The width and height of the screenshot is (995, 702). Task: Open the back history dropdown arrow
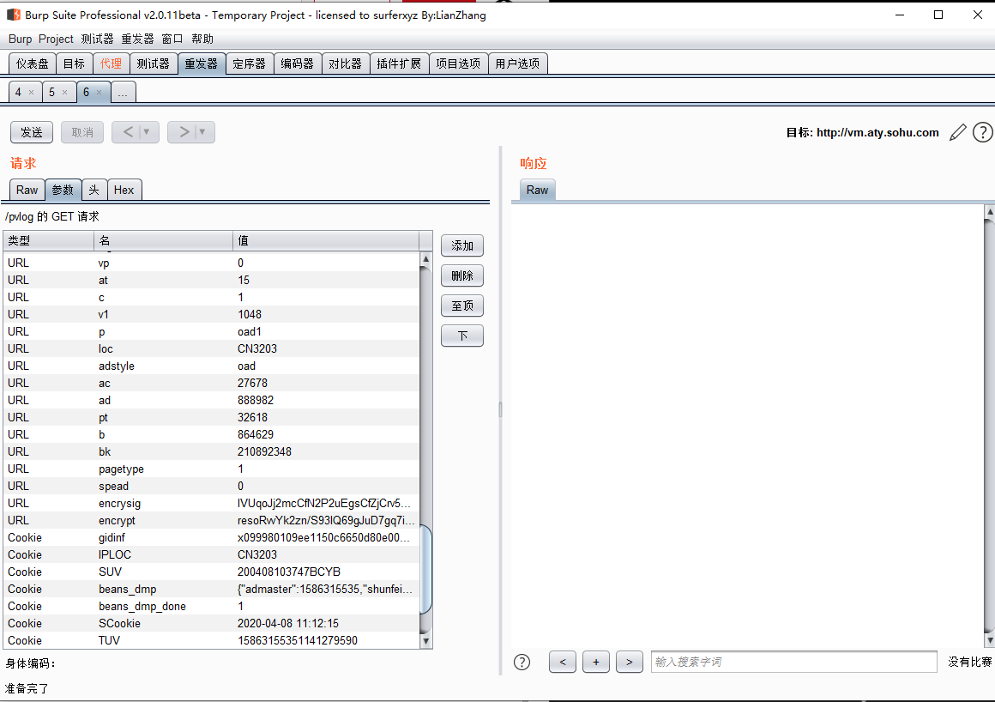point(147,132)
